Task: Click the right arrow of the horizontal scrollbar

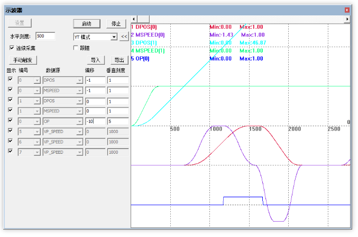Action: [347, 19]
